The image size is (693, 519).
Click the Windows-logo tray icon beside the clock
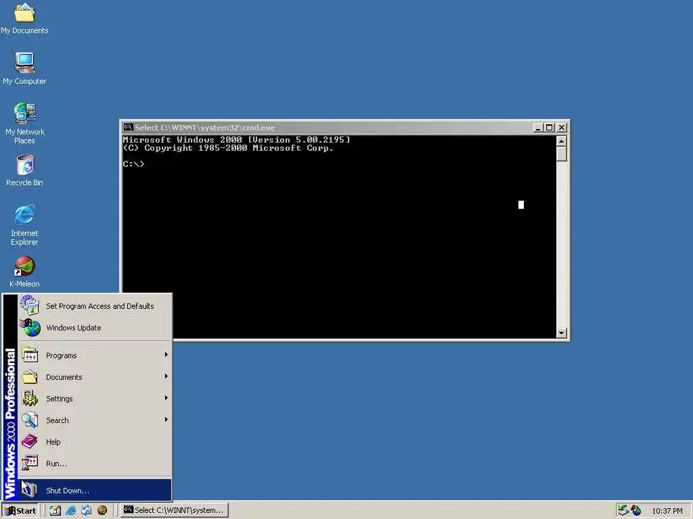tap(636, 510)
